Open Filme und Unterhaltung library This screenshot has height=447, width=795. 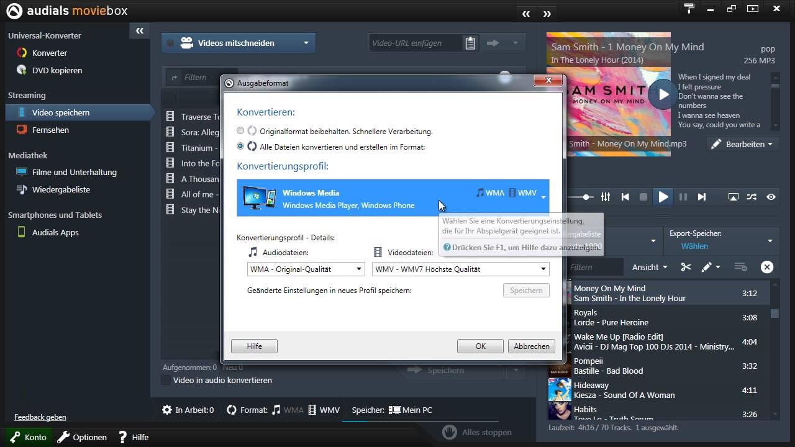click(x=74, y=172)
